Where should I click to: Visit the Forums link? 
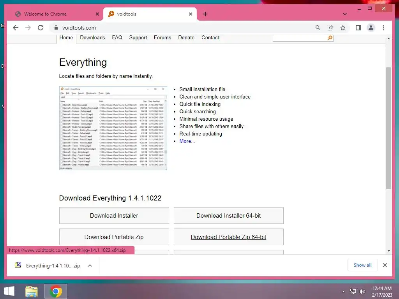tap(162, 38)
